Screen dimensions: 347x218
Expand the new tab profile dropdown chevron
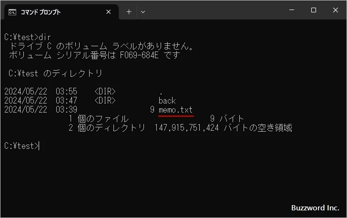tap(143, 12)
